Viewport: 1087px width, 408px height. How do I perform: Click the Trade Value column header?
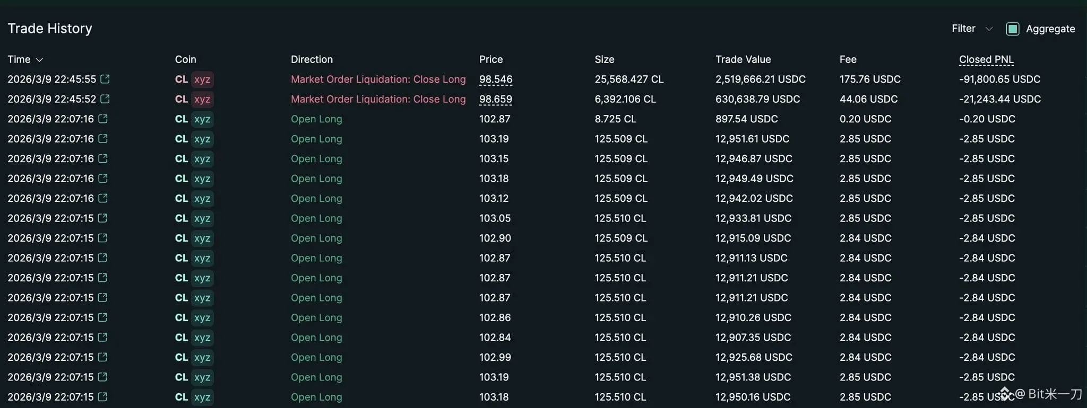pos(743,59)
